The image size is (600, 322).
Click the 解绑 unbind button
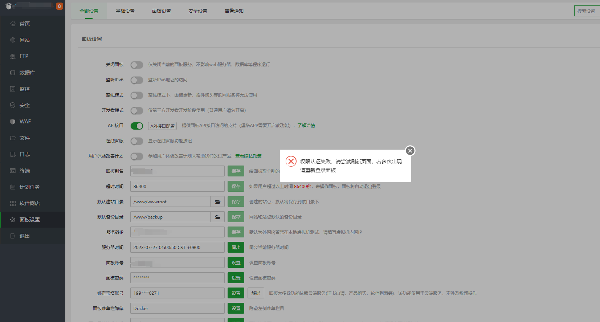pyautogui.click(x=256, y=293)
